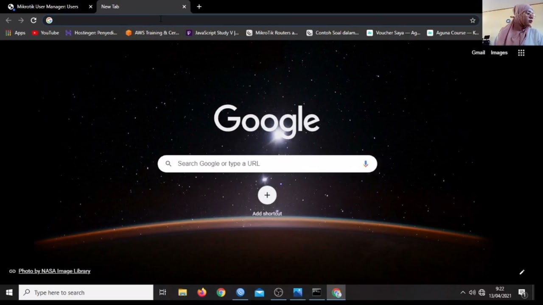The height and width of the screenshot is (305, 543).
Task: Focus the Search Google or type a URL box
Action: (267, 164)
